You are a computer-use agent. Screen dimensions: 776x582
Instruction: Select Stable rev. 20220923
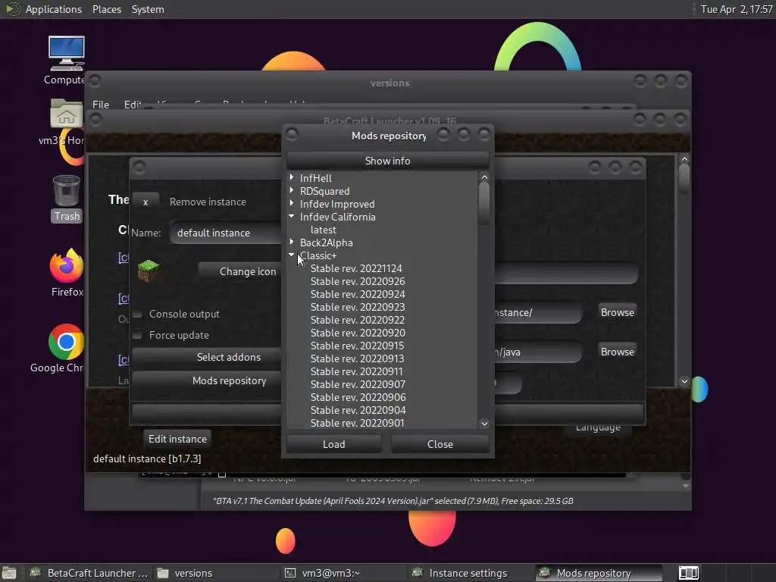[358, 307]
